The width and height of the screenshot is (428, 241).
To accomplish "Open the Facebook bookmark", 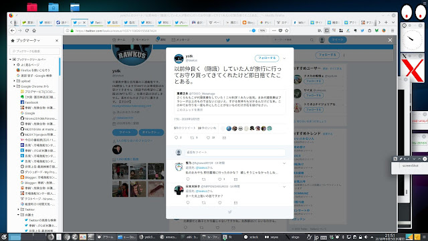I will tap(31, 102).
